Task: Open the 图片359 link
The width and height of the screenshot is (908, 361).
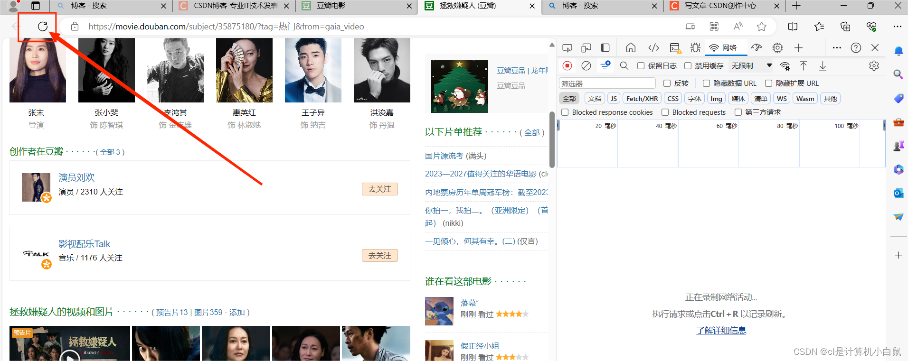Action: tap(208, 313)
